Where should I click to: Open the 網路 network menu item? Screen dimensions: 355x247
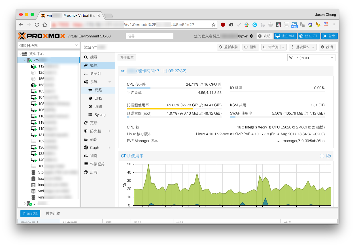tap(98, 90)
